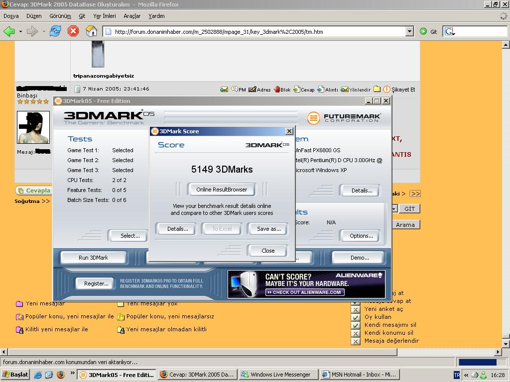Viewport: 510px width, 382px height.
Task: Open the Dosya menu
Action: point(11,16)
